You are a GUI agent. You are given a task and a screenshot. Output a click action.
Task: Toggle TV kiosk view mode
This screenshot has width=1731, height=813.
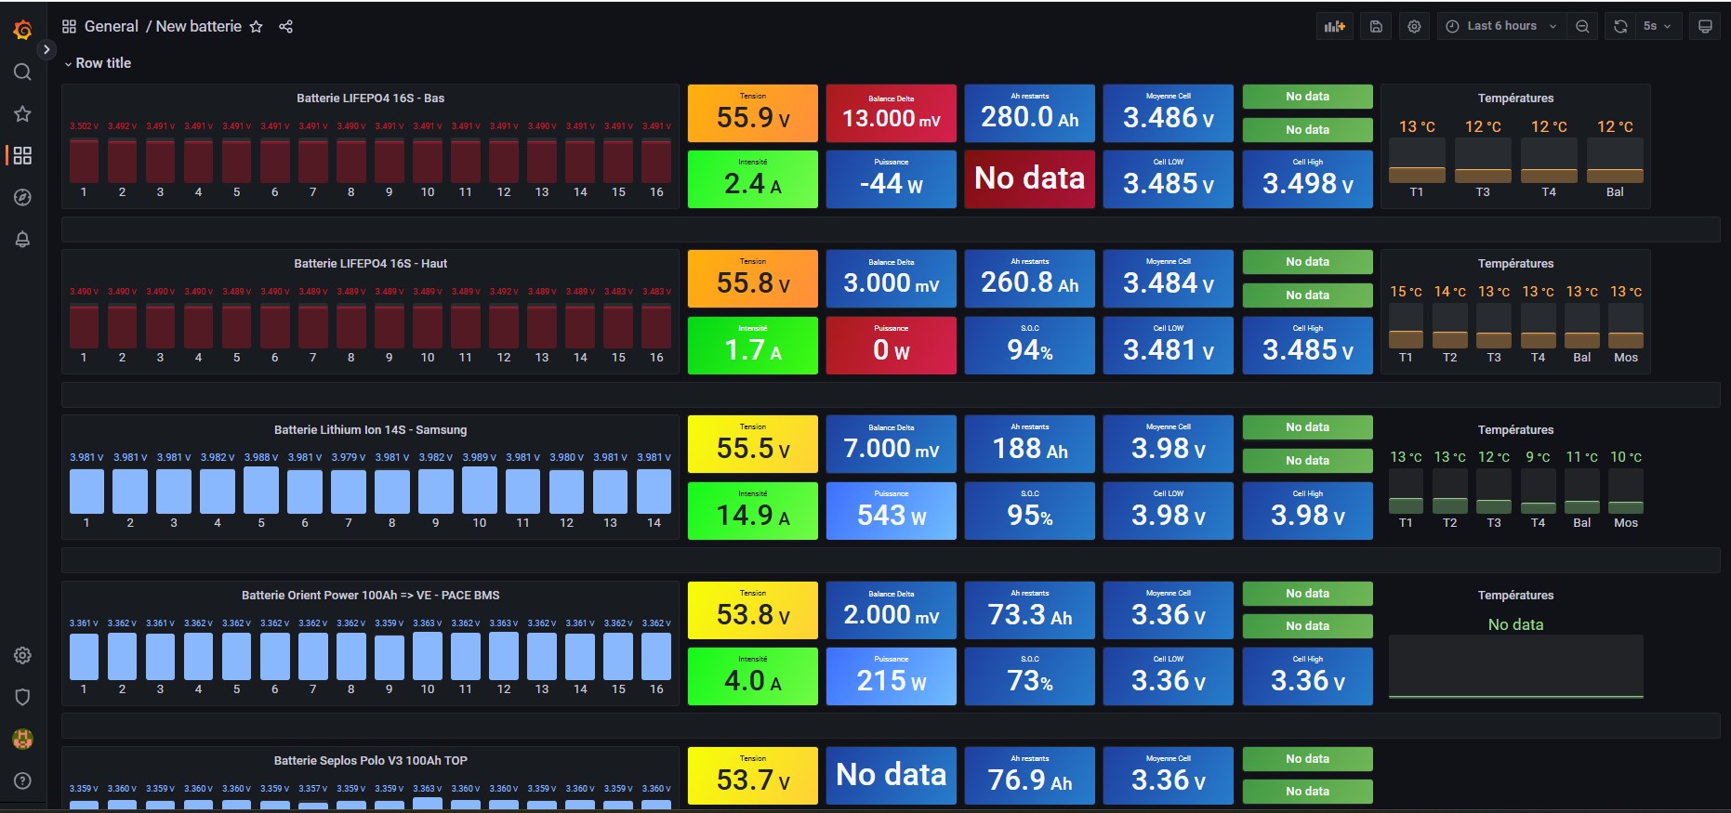(1704, 27)
